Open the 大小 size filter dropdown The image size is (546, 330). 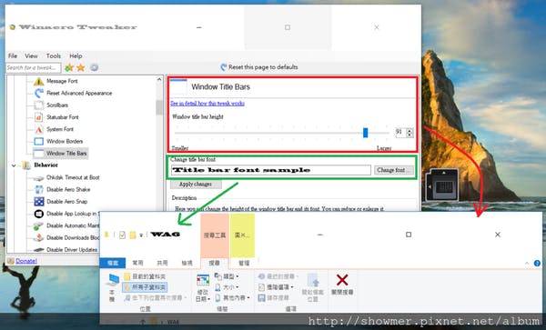[227, 287]
